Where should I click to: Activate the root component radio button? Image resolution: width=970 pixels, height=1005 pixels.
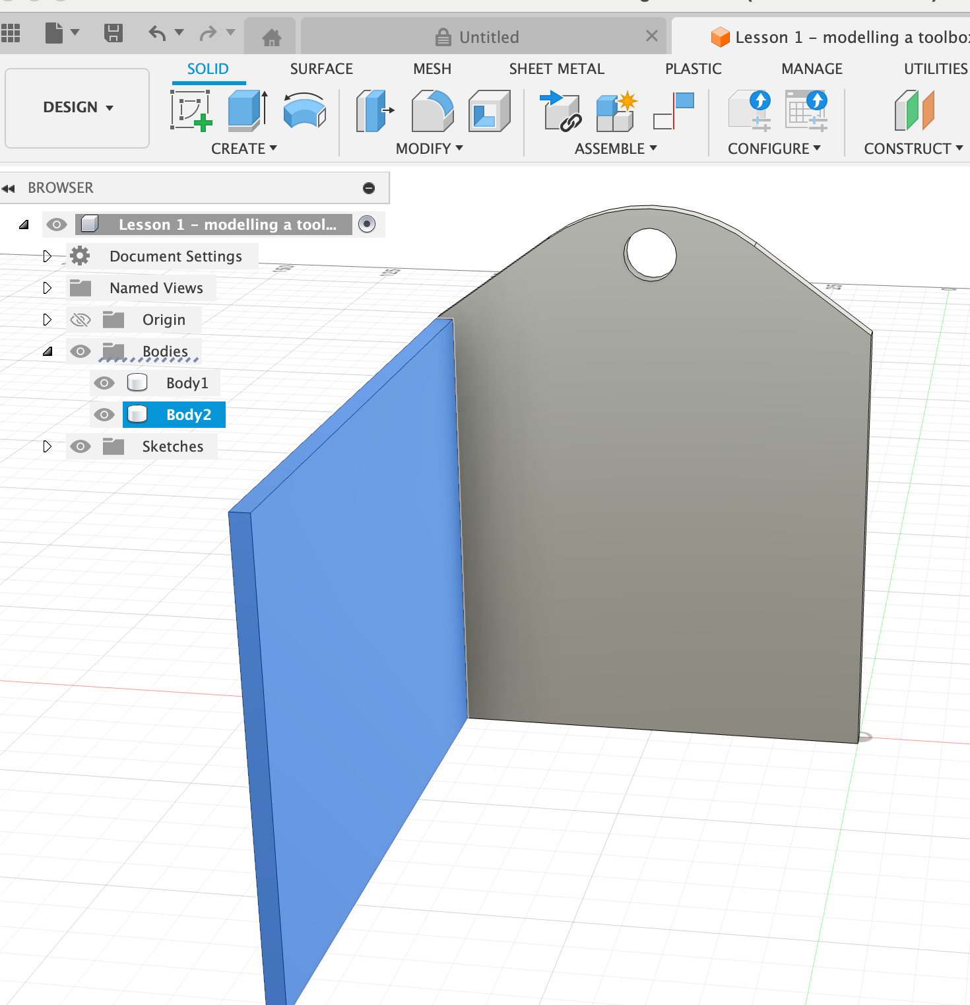point(367,225)
